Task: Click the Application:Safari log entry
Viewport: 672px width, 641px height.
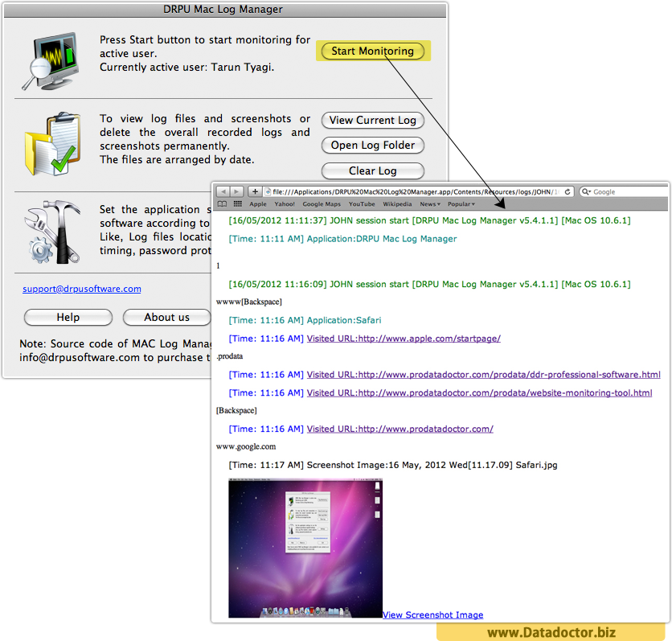Action: (x=305, y=320)
